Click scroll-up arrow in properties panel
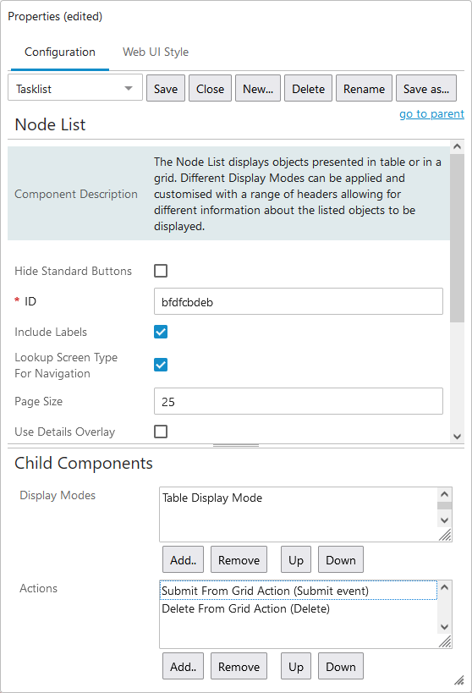 458,146
